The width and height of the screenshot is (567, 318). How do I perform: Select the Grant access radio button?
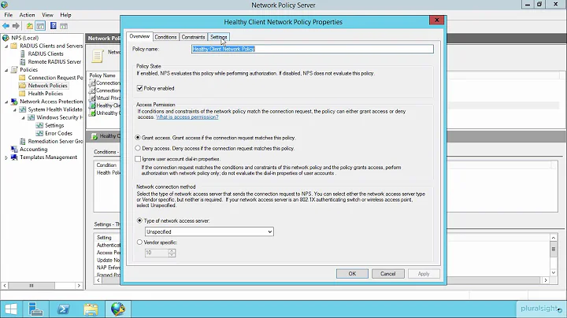[x=138, y=138]
